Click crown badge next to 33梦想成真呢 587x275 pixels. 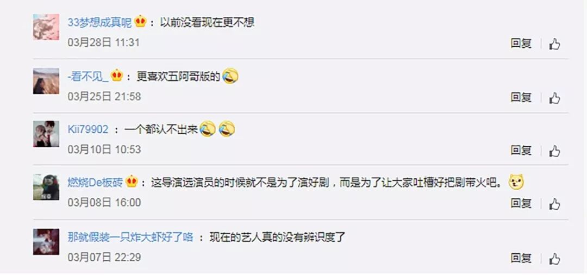click(x=140, y=22)
